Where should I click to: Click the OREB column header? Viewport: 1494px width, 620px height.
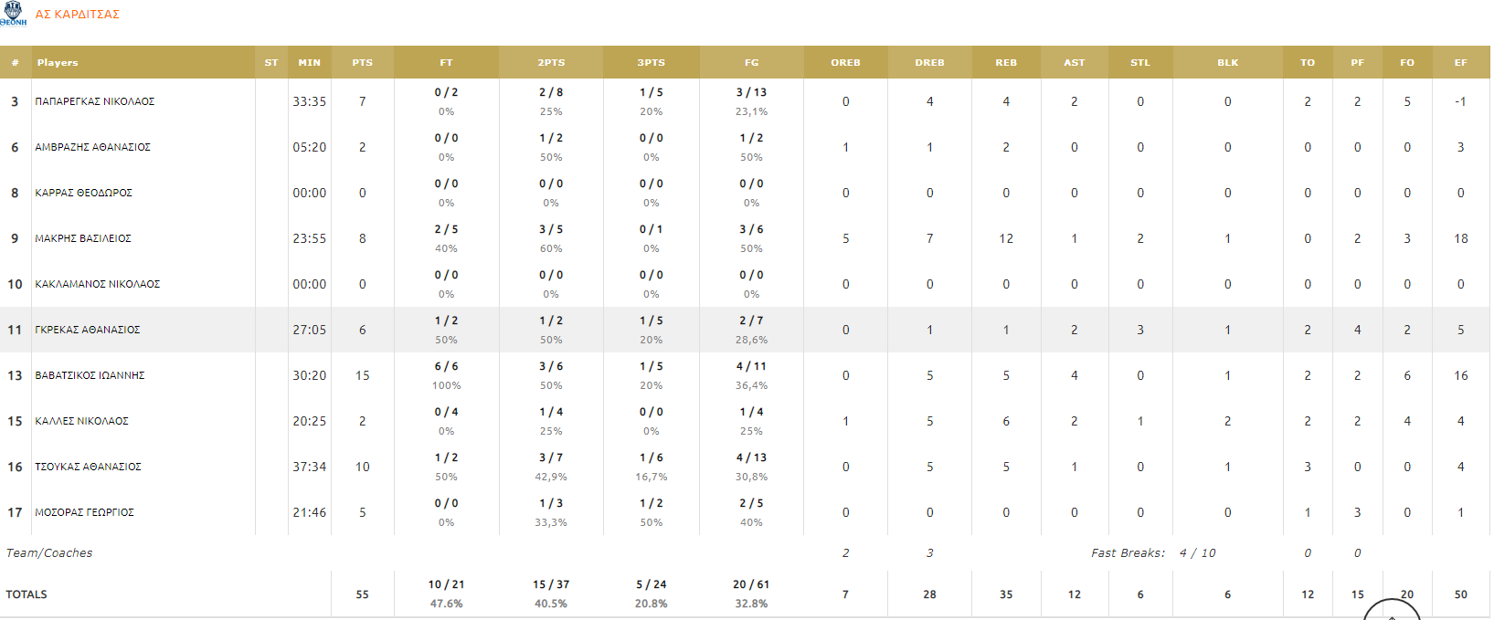pyautogui.click(x=845, y=63)
